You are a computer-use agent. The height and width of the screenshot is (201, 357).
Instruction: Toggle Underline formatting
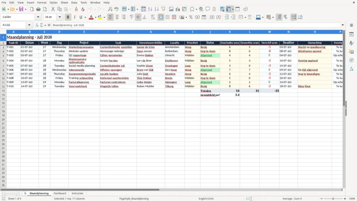point(81,17)
